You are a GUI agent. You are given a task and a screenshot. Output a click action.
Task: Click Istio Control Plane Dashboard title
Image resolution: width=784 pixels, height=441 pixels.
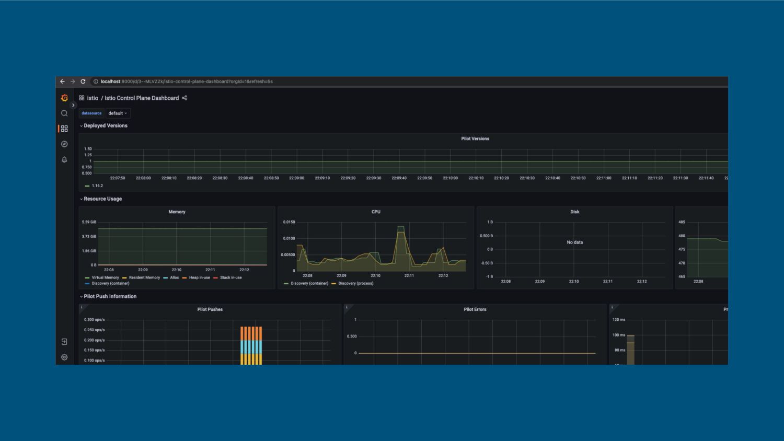click(x=142, y=98)
